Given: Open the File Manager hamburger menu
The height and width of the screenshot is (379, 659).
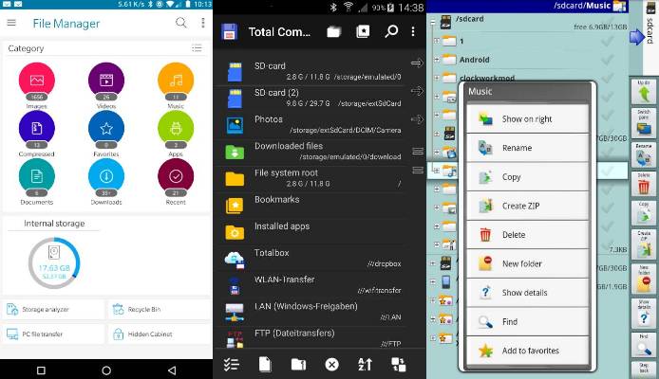Looking at the screenshot, I should click(x=11, y=23).
